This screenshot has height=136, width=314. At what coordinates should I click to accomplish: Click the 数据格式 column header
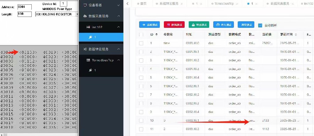[235, 34]
